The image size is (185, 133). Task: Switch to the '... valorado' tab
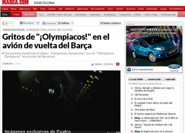[x=170, y=79]
